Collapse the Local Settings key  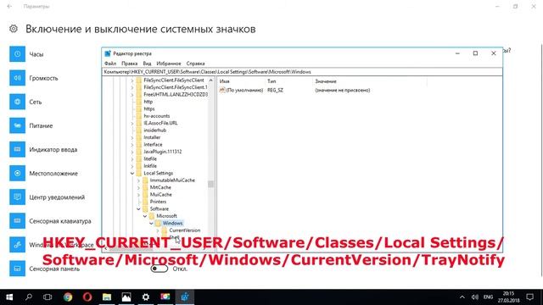pyautogui.click(x=132, y=173)
